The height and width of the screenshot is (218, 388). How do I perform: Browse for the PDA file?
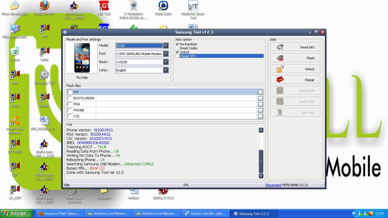260,104
